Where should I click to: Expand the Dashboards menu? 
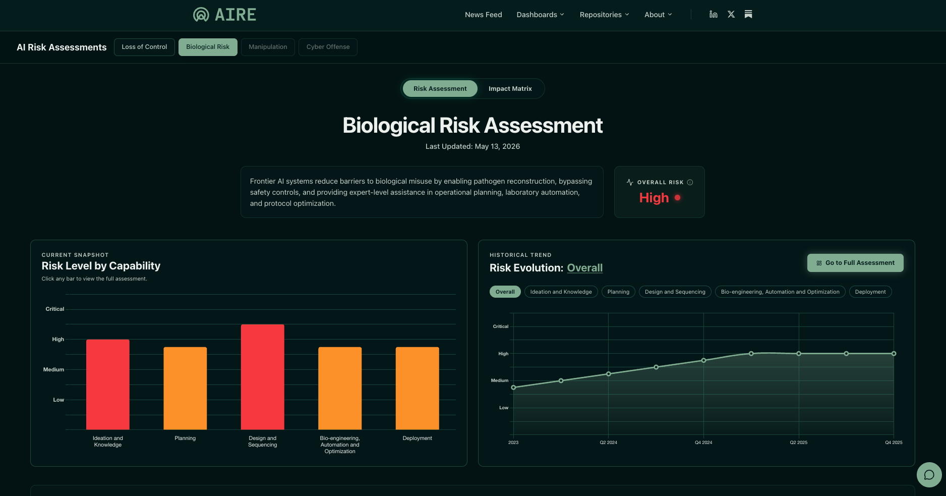click(540, 15)
